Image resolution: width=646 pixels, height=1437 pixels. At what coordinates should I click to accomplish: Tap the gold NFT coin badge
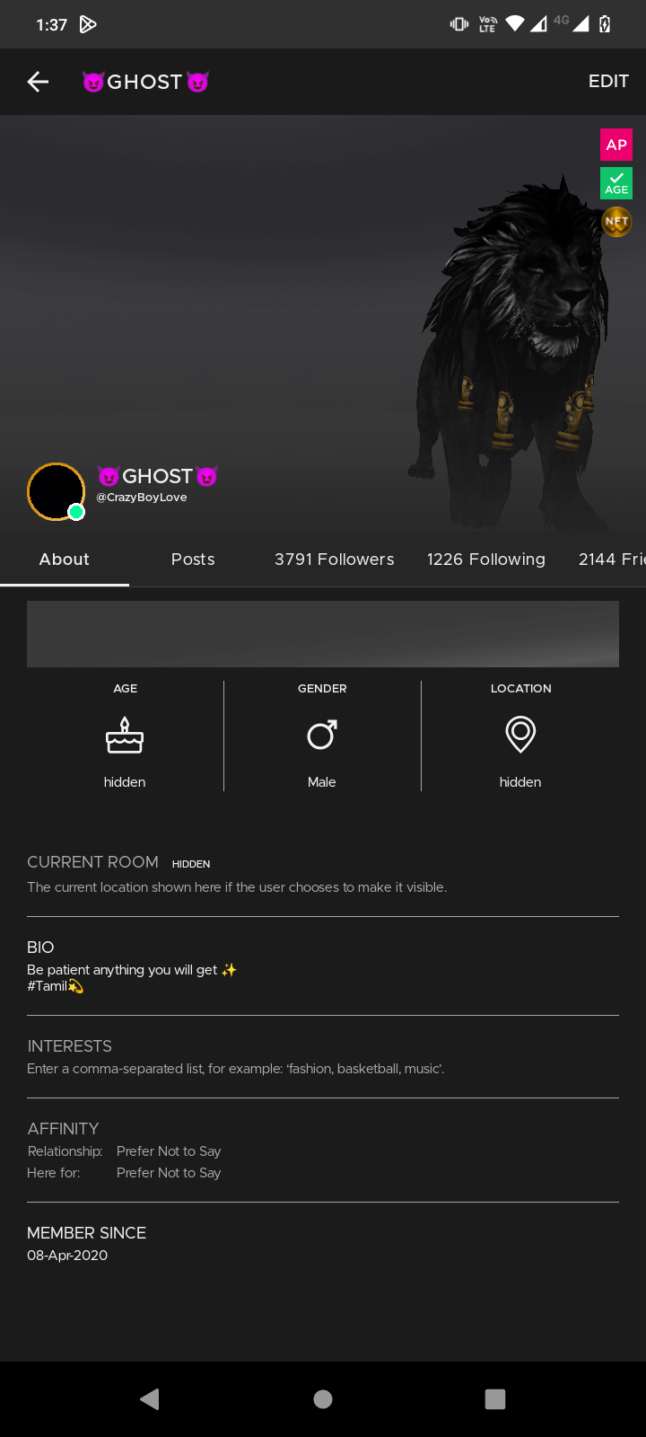click(x=616, y=221)
